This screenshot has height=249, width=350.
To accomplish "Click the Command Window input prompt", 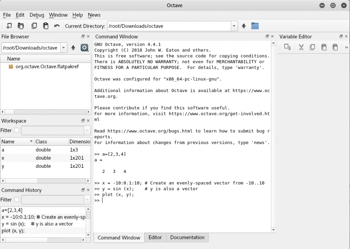I will tap(103, 201).
